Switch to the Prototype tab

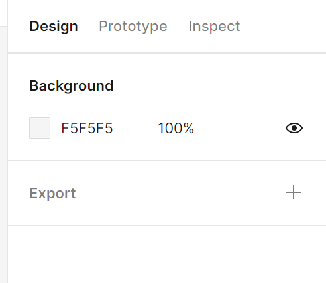pos(133,27)
